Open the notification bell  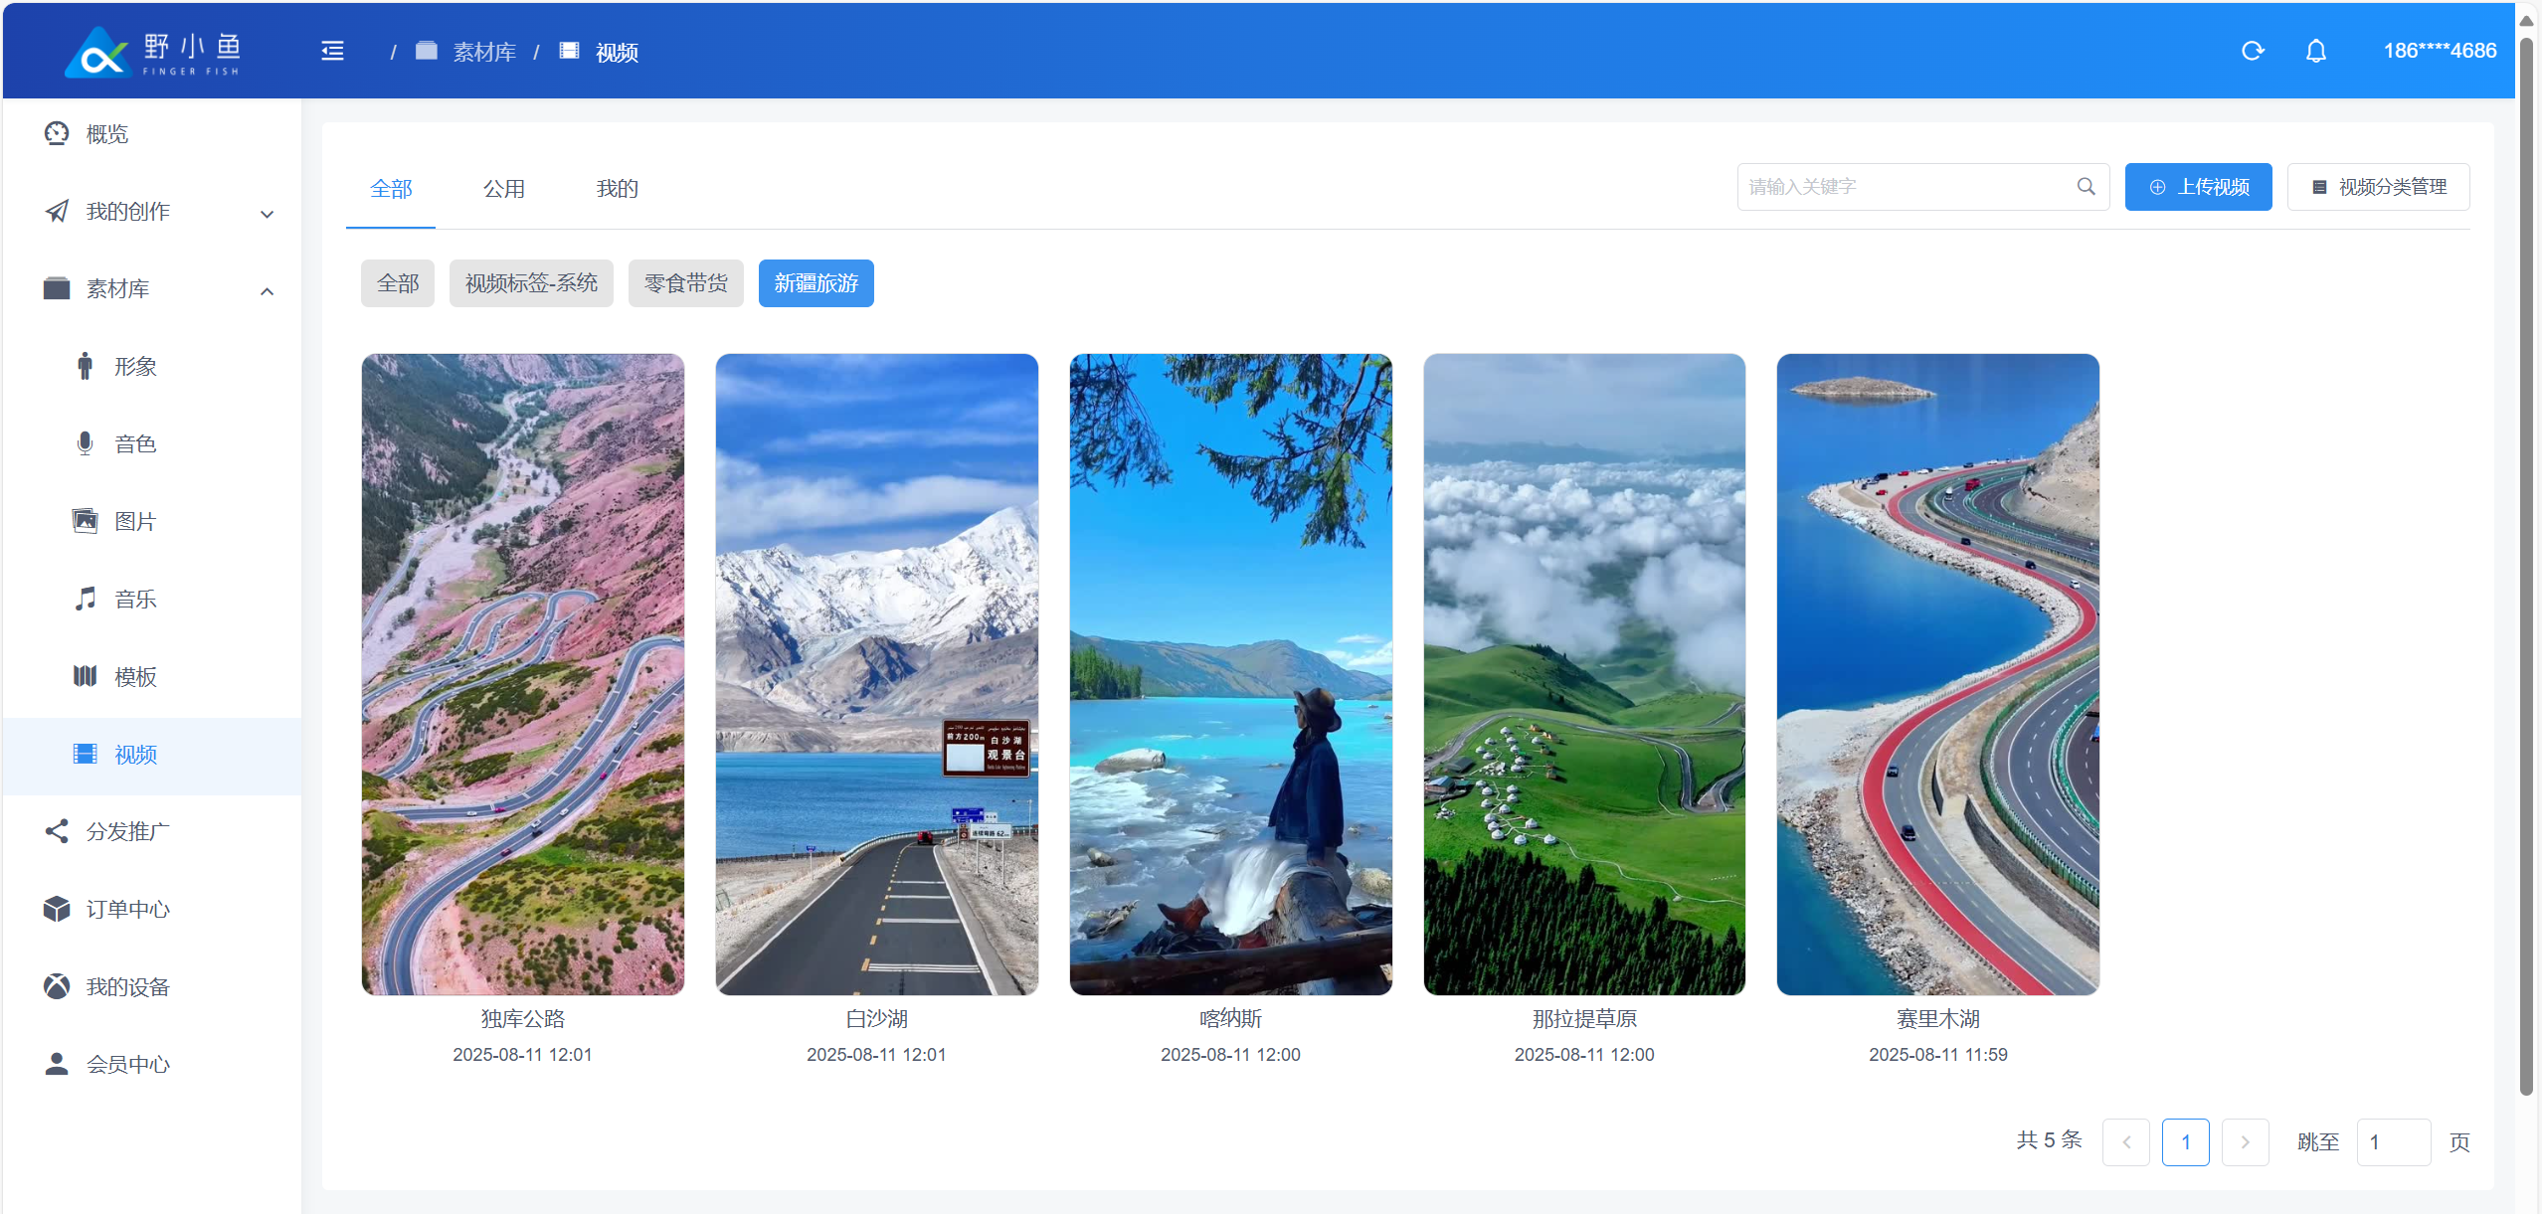2315,51
